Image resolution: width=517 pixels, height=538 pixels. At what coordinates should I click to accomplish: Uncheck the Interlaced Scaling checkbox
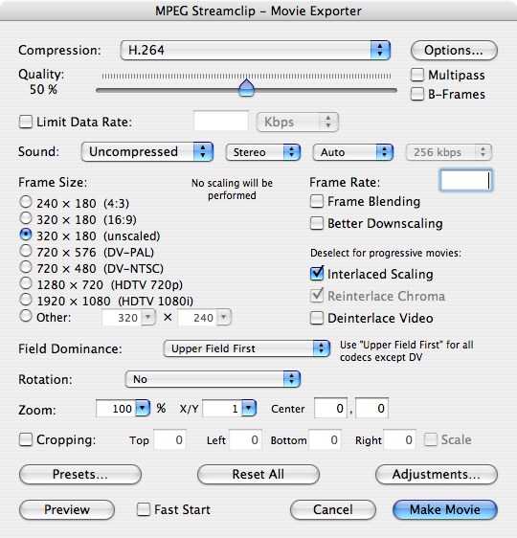pos(317,274)
